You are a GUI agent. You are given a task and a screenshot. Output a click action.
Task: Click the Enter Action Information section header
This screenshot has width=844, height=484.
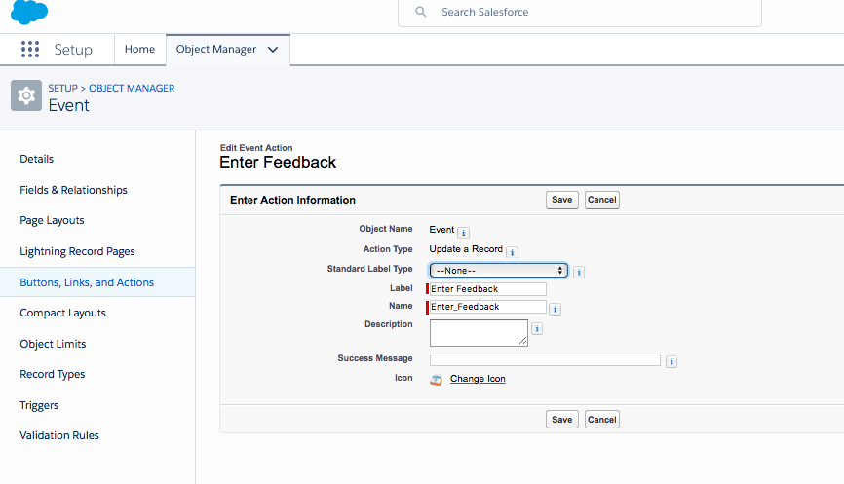[x=292, y=200]
